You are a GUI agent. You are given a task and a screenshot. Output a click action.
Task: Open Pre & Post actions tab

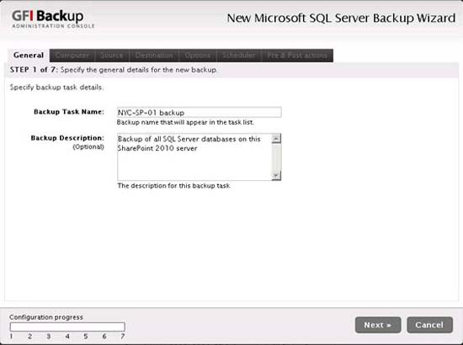297,56
